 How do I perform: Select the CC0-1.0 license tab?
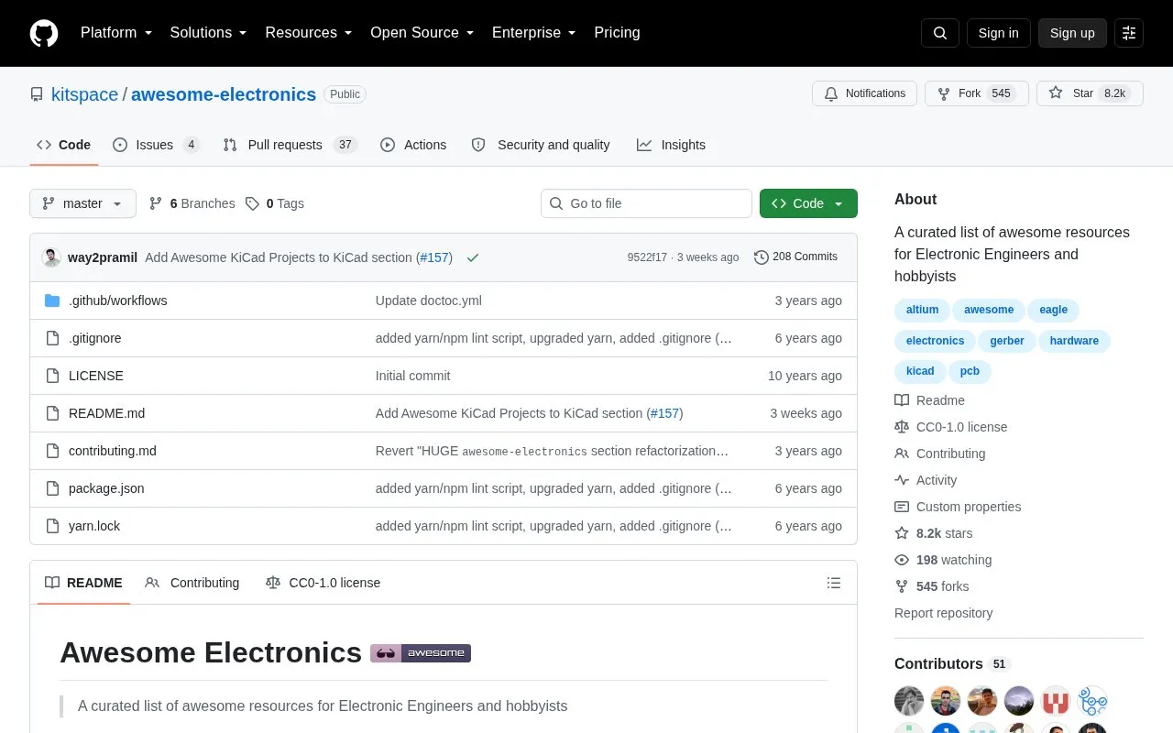tap(323, 583)
